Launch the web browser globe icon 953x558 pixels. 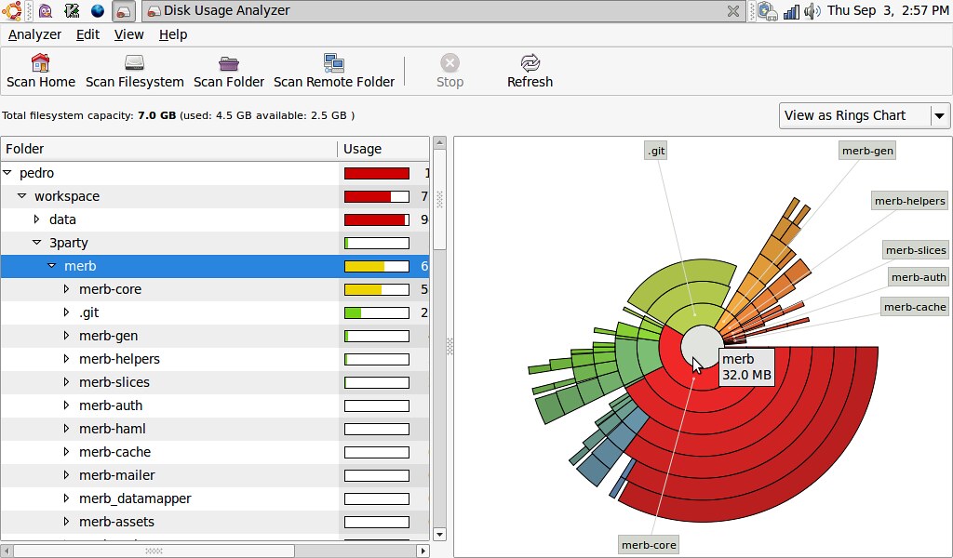click(x=97, y=10)
